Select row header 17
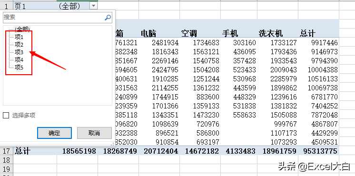355x176 pixels. coord(6,151)
